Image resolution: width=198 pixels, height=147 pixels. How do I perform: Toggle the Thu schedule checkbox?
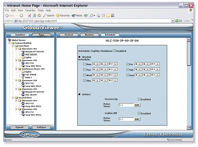(84, 80)
